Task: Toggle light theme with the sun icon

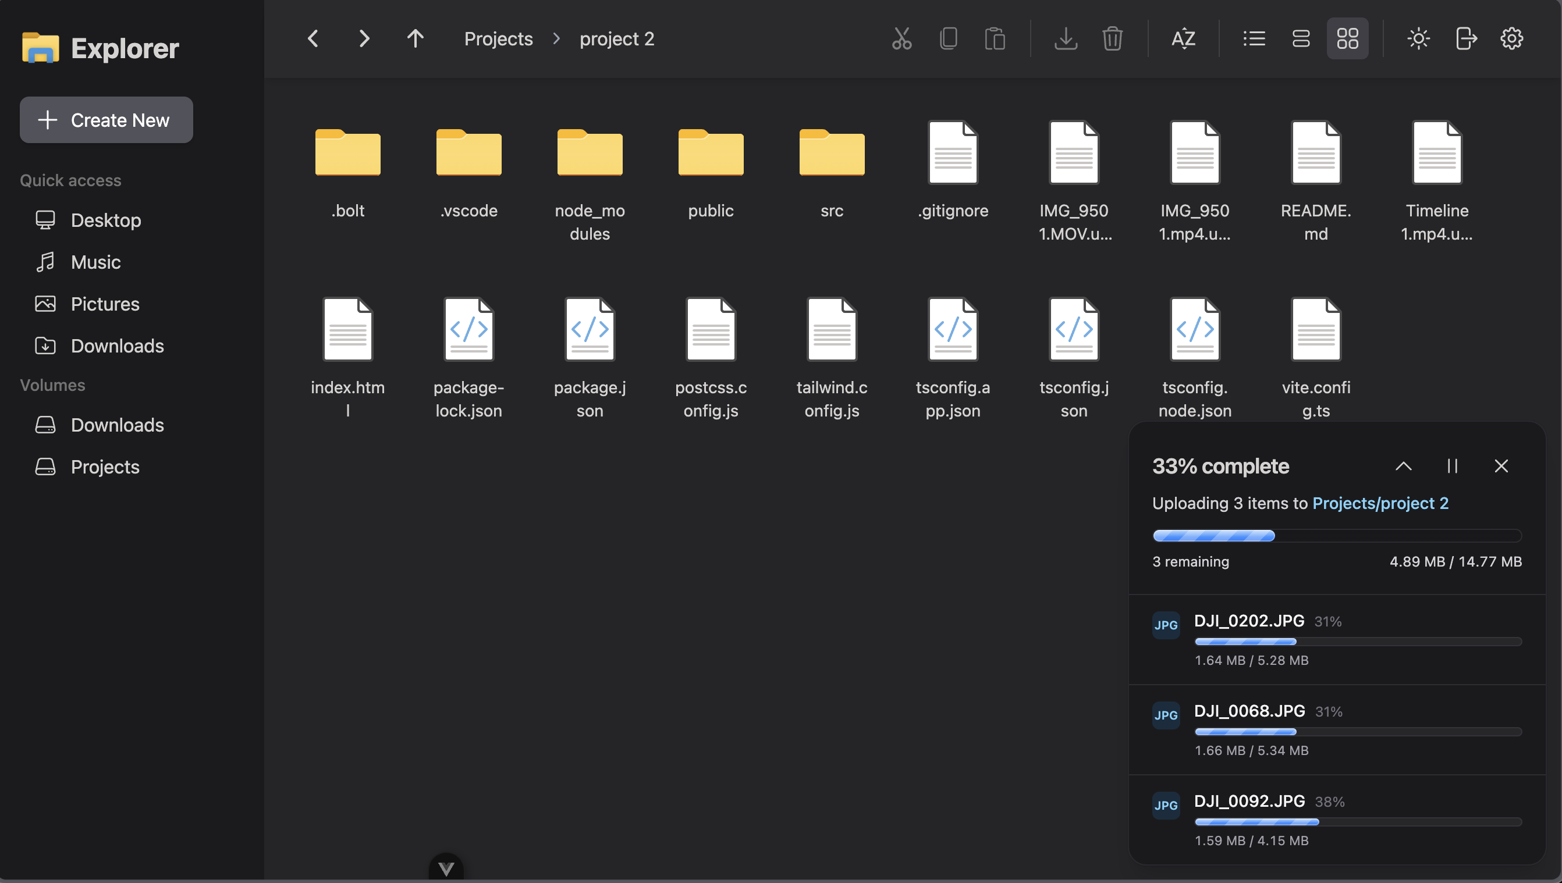Action: tap(1418, 38)
